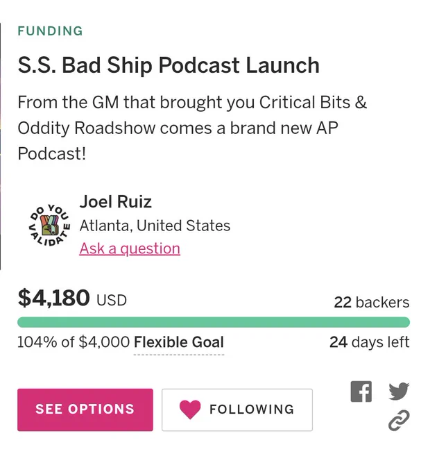Click the campaign description paragraph
The image size is (421, 472).
[192, 128]
